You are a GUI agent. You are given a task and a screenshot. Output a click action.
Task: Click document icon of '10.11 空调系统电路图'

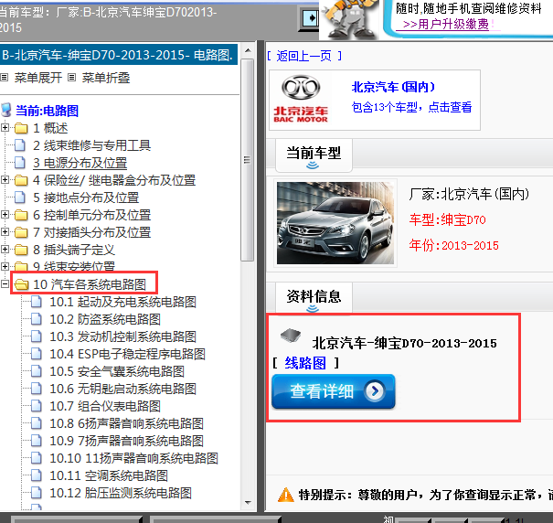click(37, 475)
